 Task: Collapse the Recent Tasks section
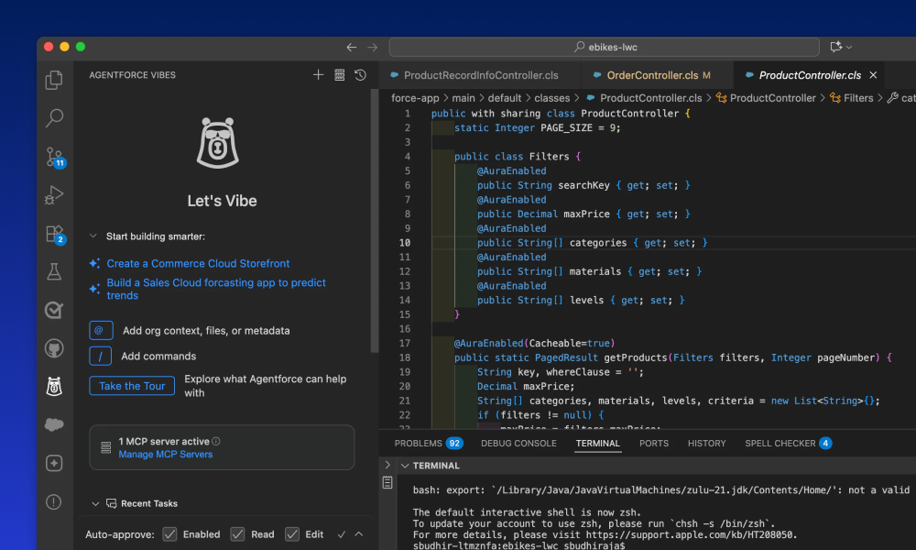point(95,504)
